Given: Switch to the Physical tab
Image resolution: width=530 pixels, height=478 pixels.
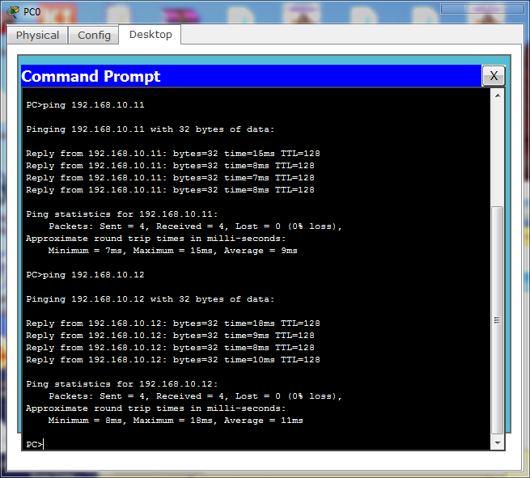Looking at the screenshot, I should pos(37,35).
